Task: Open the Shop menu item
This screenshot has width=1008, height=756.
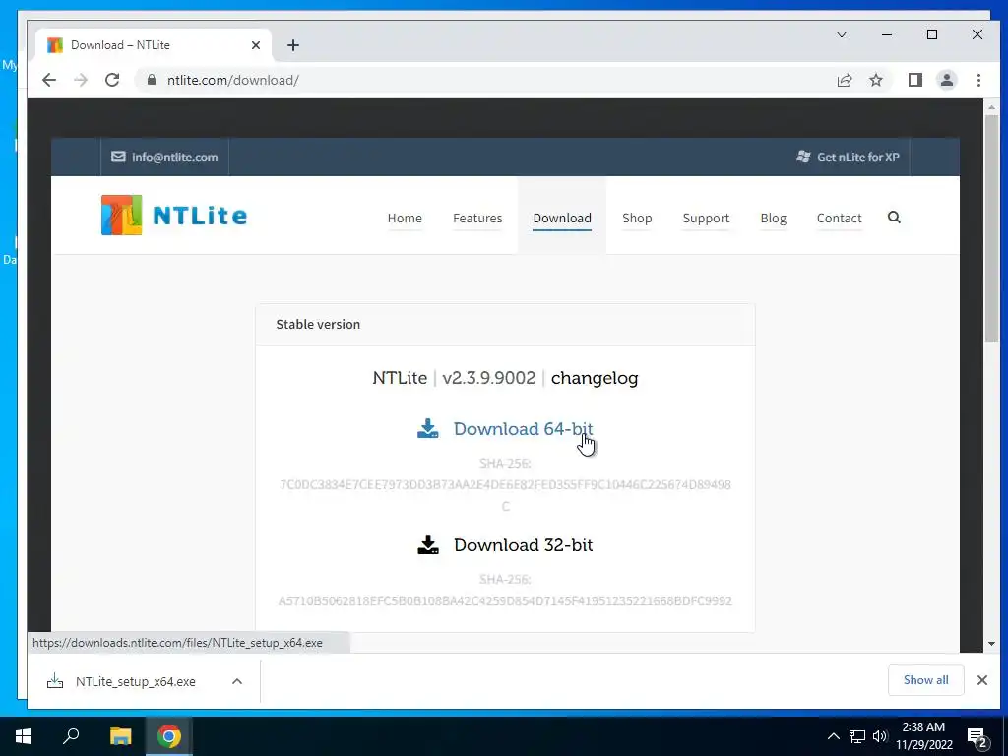Action: pos(637,218)
